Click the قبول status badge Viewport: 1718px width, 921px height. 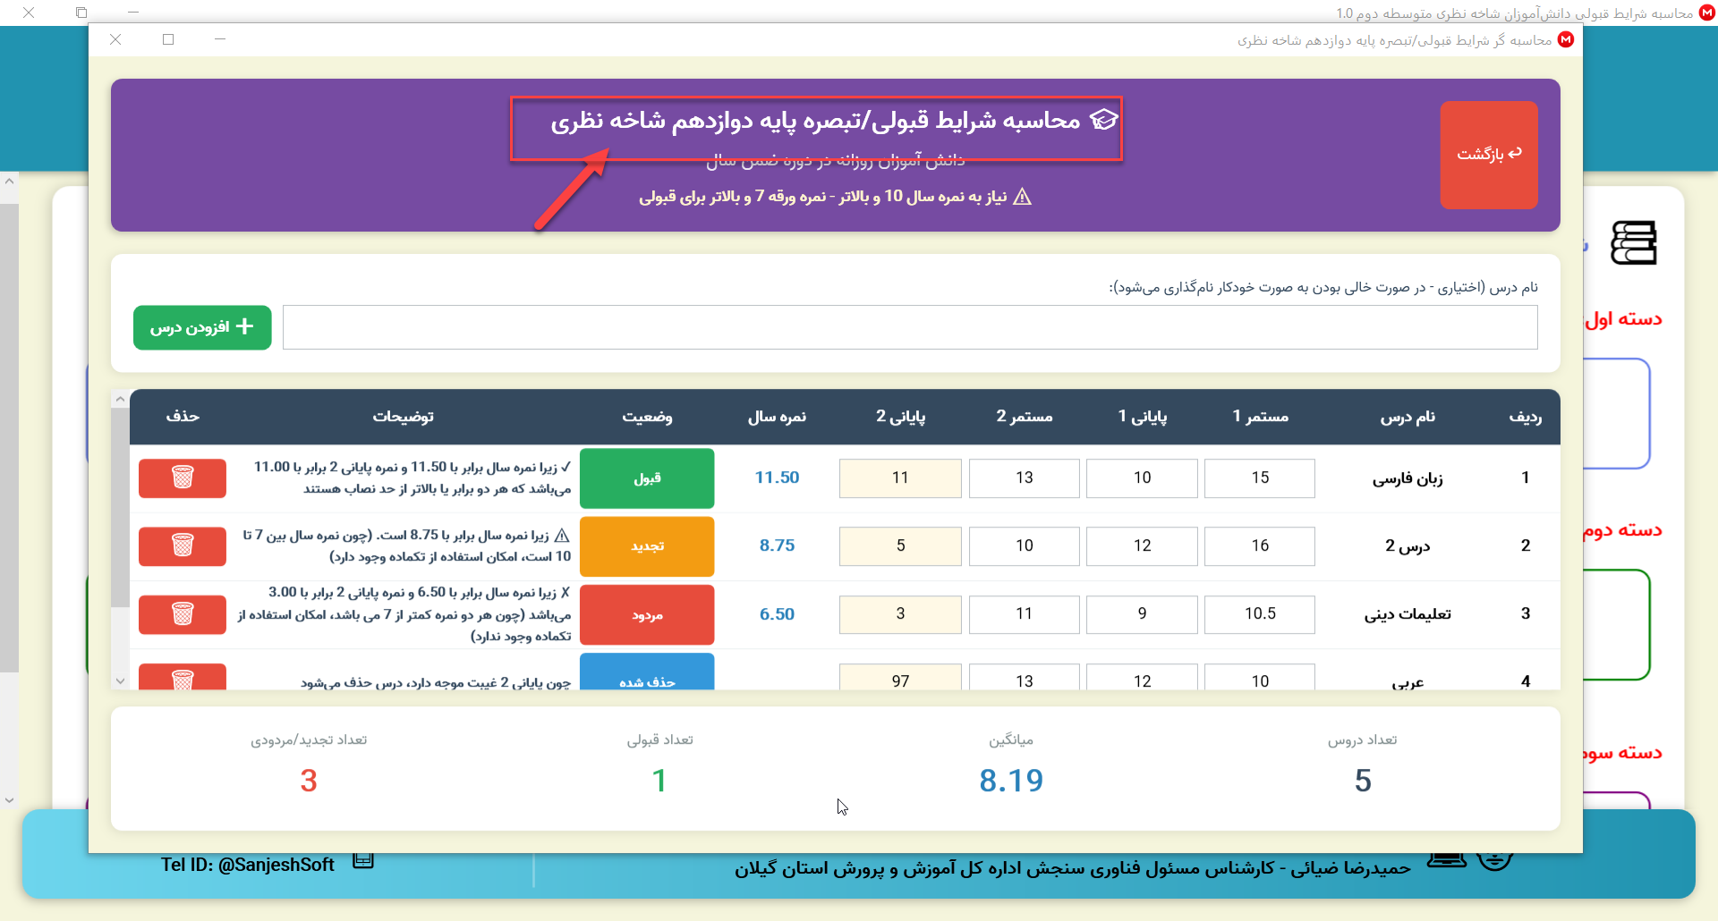(647, 477)
